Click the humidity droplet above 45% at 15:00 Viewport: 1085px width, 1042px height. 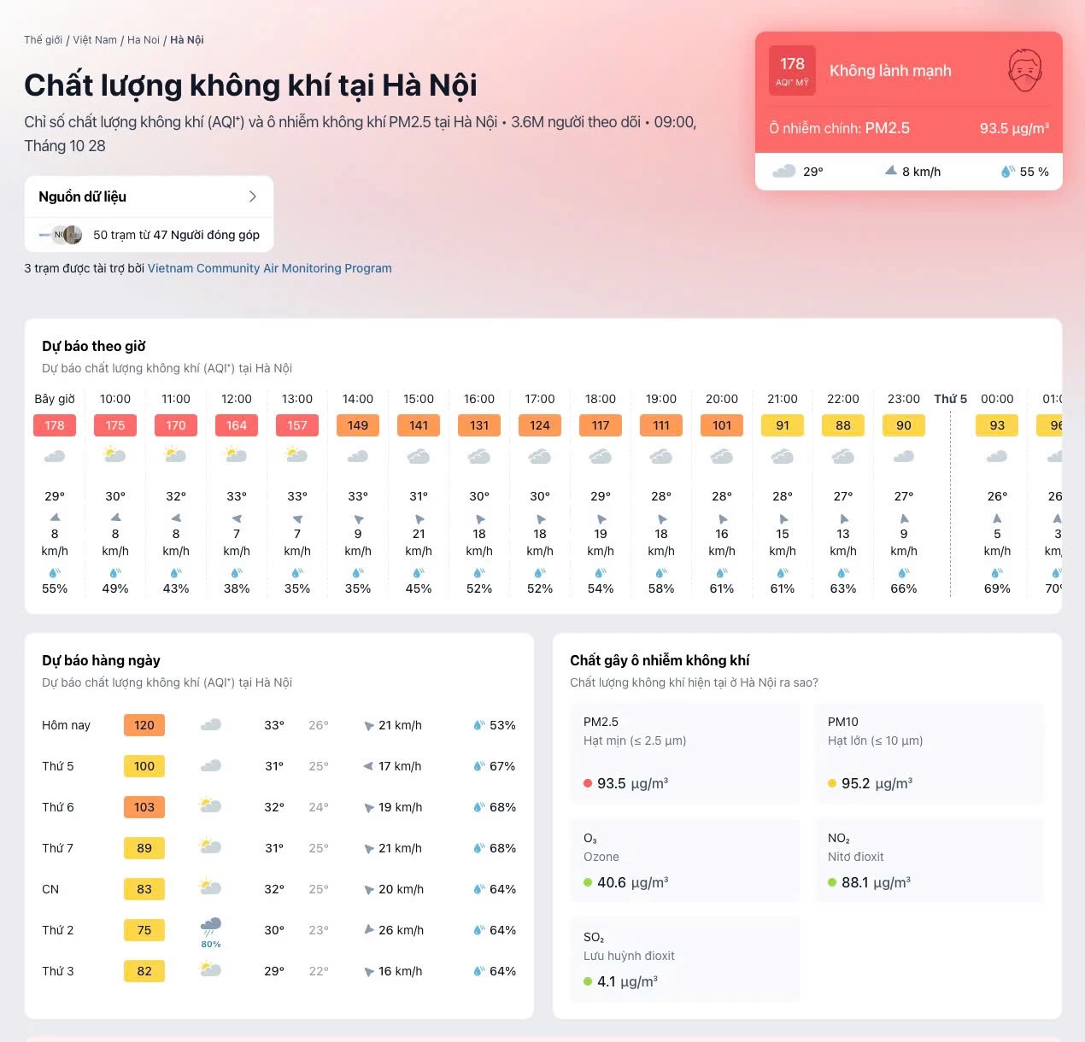[x=419, y=572]
